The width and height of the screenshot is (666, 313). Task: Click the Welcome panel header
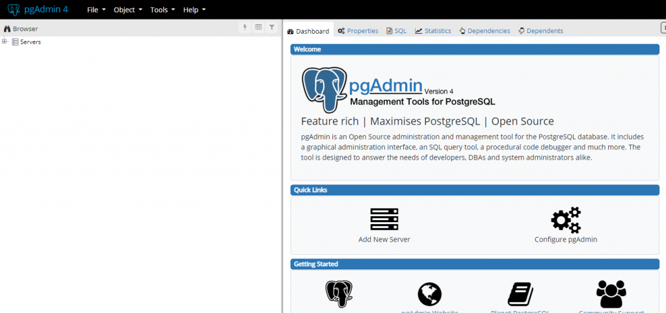pos(475,49)
